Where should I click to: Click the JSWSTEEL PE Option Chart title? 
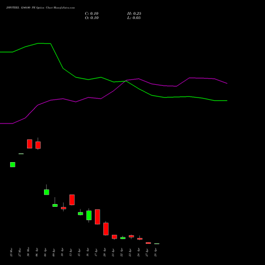(40, 8)
